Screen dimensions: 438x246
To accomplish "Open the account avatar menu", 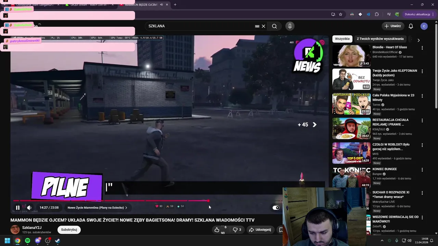I will [x=424, y=26].
